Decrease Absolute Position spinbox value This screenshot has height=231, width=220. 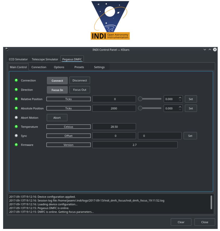pyautogui.click(x=180, y=110)
